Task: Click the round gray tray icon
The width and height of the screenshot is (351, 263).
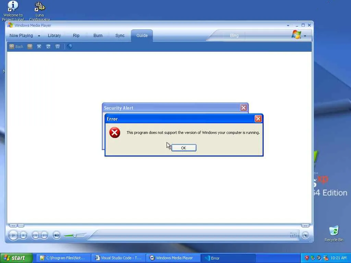Action: (x=319, y=258)
